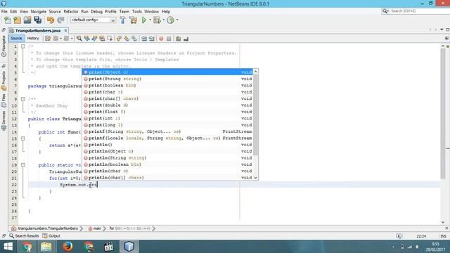Start macro recording with red dot
The width and height of the screenshot is (450, 253).
161,39
